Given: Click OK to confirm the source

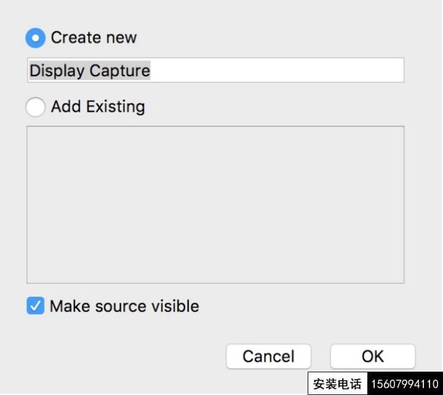Looking at the screenshot, I should pyautogui.click(x=373, y=356).
